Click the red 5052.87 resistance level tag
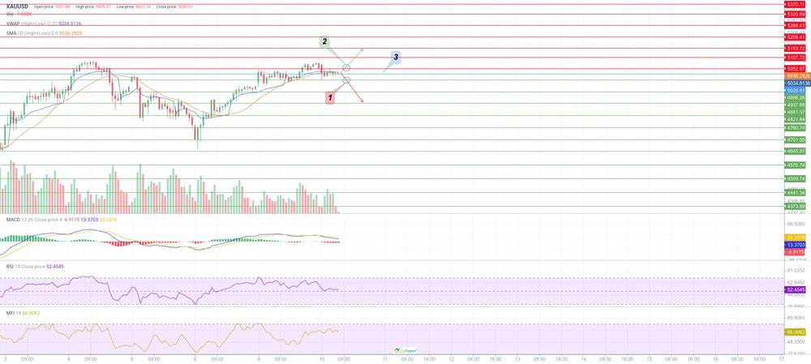 coord(796,69)
